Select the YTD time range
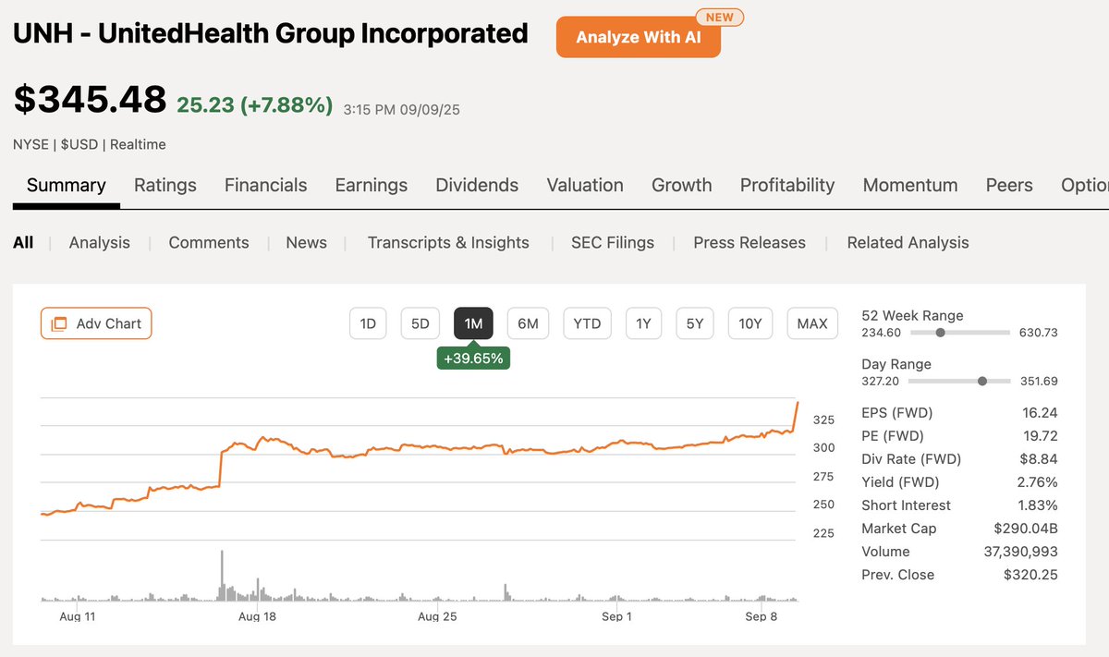The width and height of the screenshot is (1109, 657). [587, 323]
